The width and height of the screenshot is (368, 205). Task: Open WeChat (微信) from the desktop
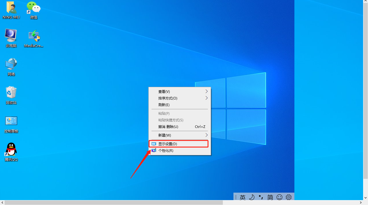point(33,7)
